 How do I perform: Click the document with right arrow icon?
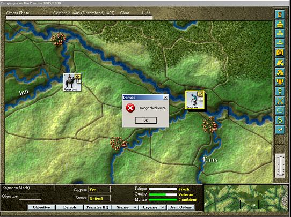click(x=280, y=62)
